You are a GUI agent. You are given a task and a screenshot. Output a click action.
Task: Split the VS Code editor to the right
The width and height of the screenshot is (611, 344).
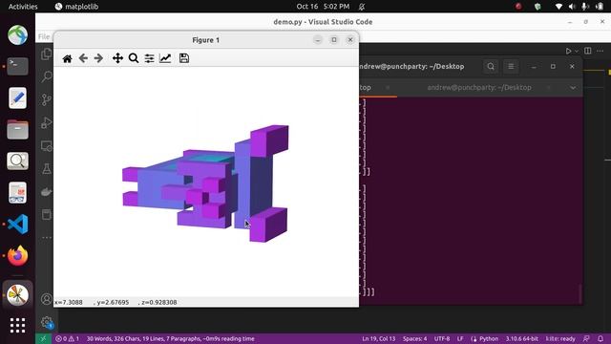pyautogui.click(x=588, y=51)
